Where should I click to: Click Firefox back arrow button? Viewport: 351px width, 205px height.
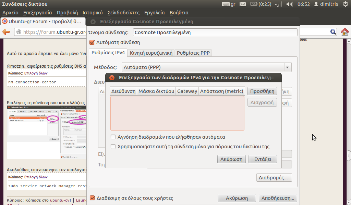click(6, 32)
